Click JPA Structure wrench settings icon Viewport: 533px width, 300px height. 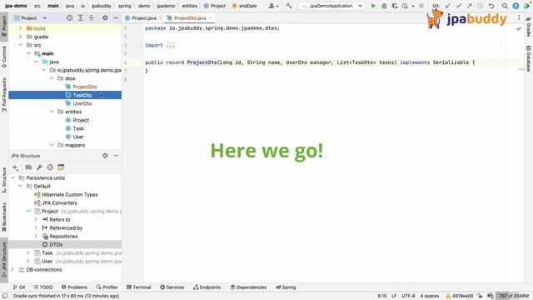[x=39, y=167]
